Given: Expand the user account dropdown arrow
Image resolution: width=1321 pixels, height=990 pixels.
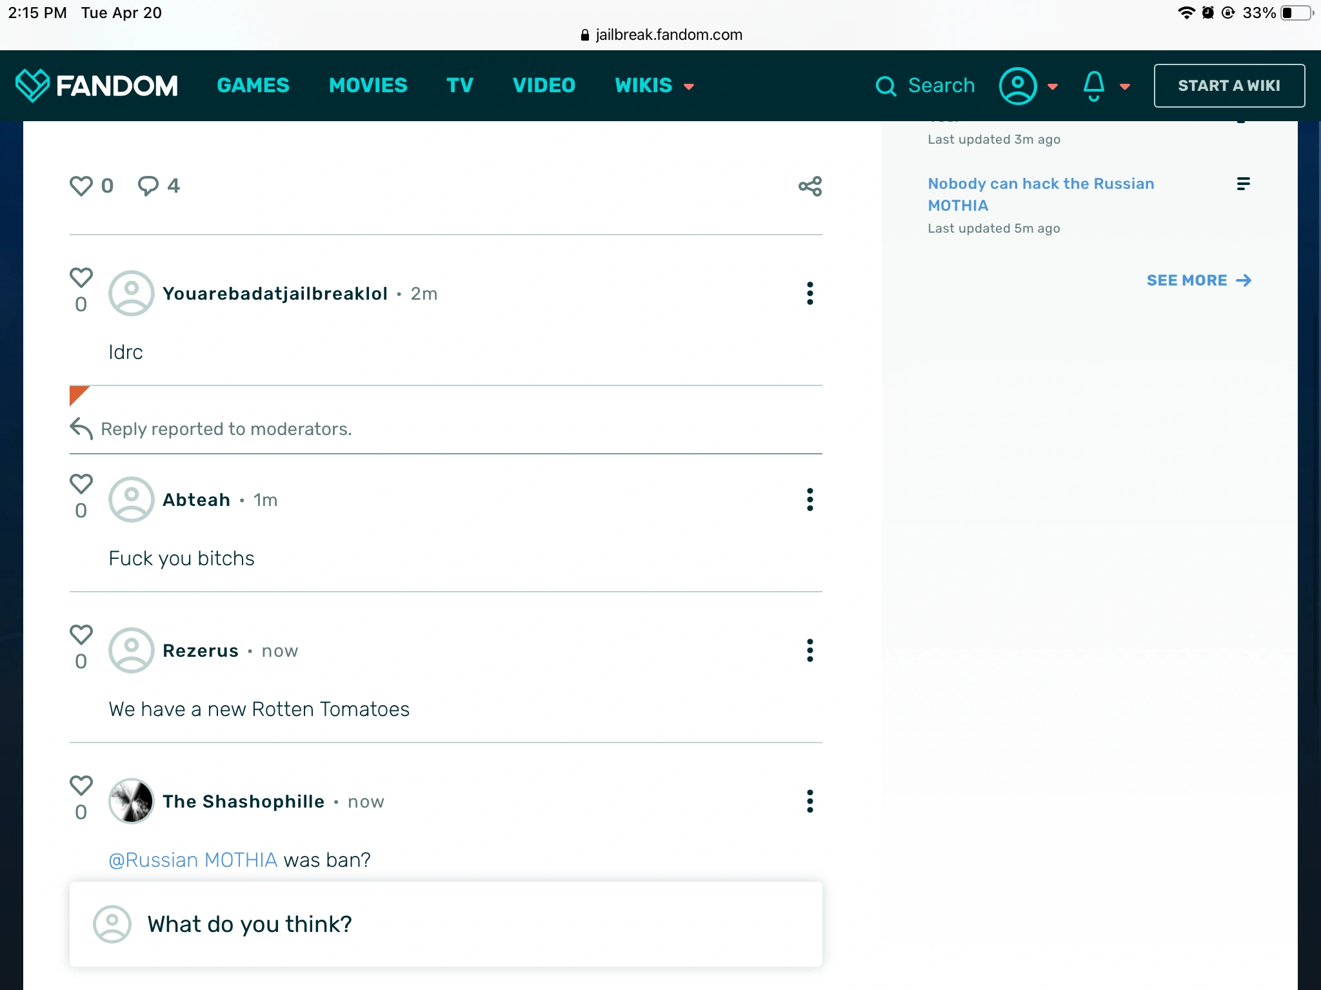Looking at the screenshot, I should [x=1053, y=86].
